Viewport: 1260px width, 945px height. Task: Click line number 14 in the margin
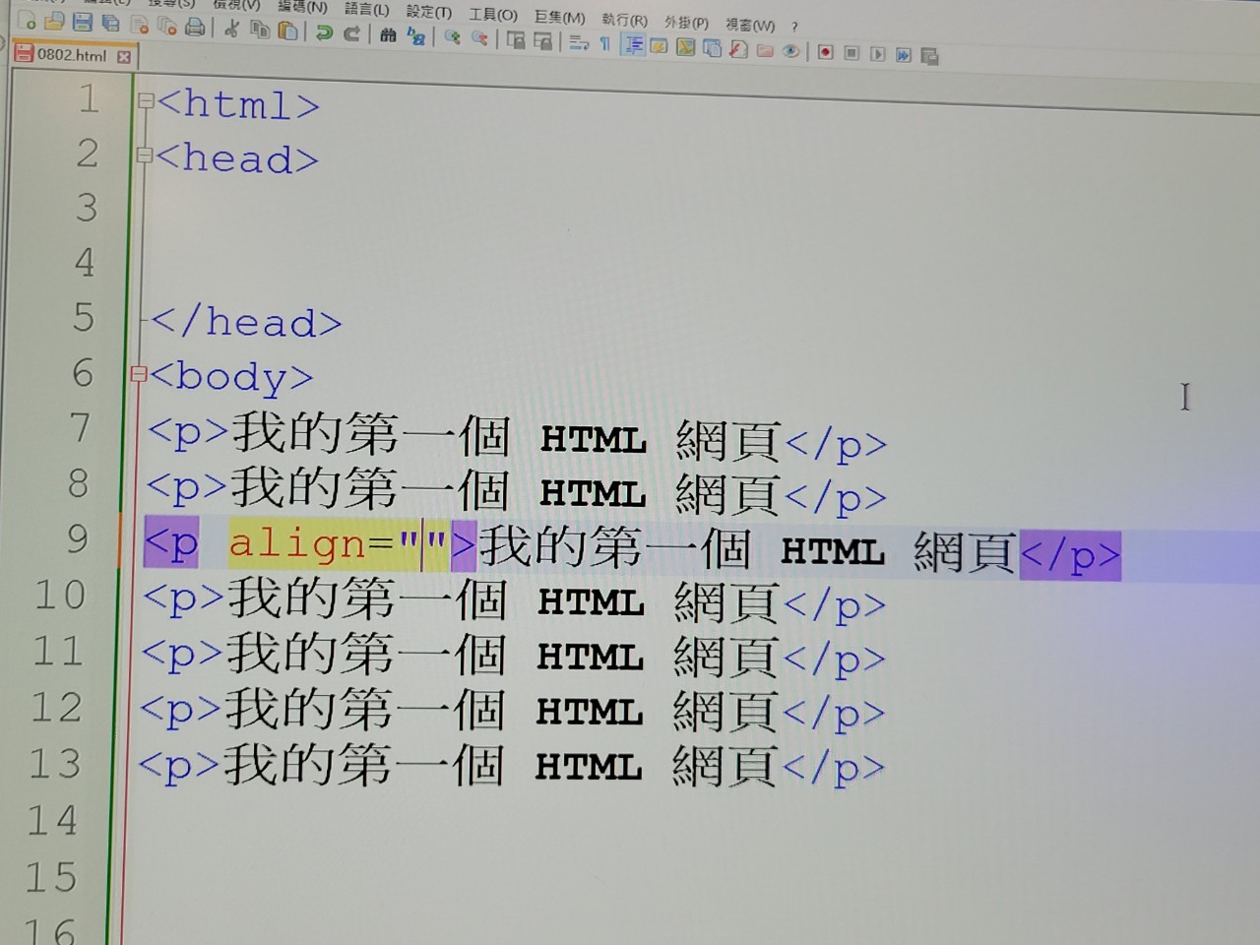tap(52, 821)
